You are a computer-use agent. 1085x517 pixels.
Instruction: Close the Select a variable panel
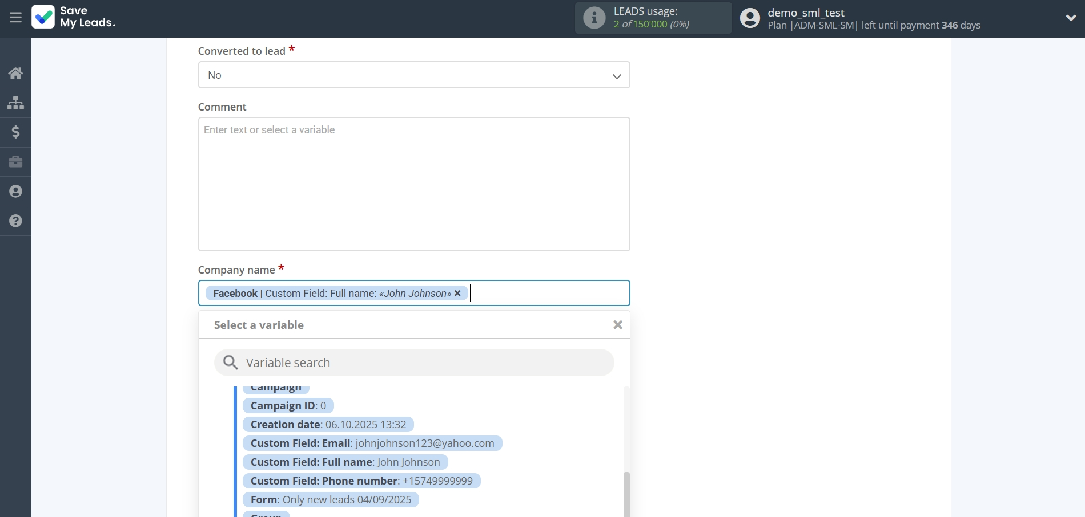(617, 325)
